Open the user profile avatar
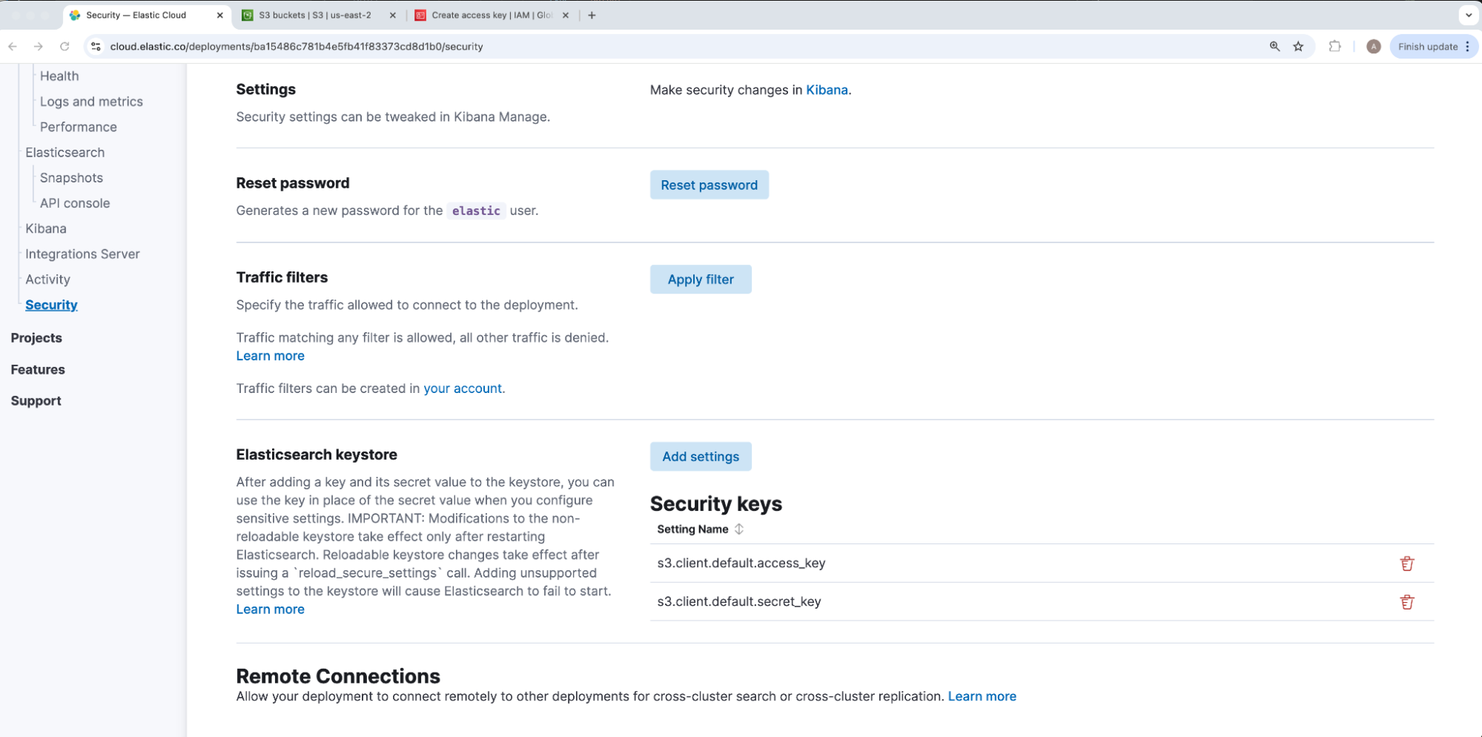Viewport: 1482px width, 737px height. pyautogui.click(x=1373, y=47)
